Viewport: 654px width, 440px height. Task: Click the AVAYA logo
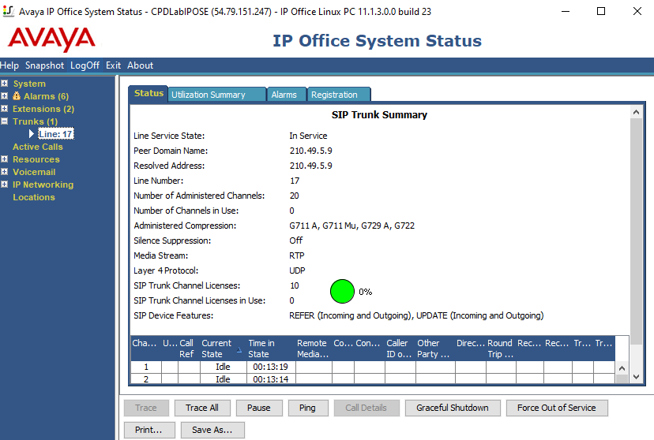[x=51, y=39]
